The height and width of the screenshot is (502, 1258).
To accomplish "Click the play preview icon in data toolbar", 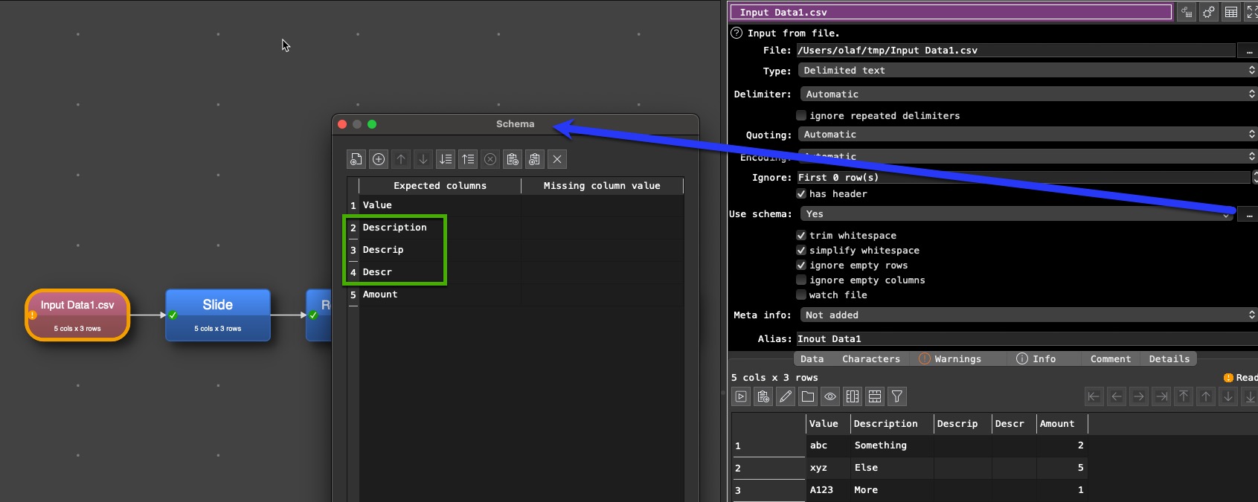I will click(741, 397).
